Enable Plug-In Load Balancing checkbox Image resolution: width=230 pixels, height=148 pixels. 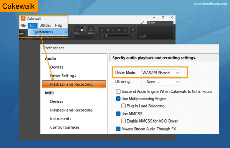[124, 106]
